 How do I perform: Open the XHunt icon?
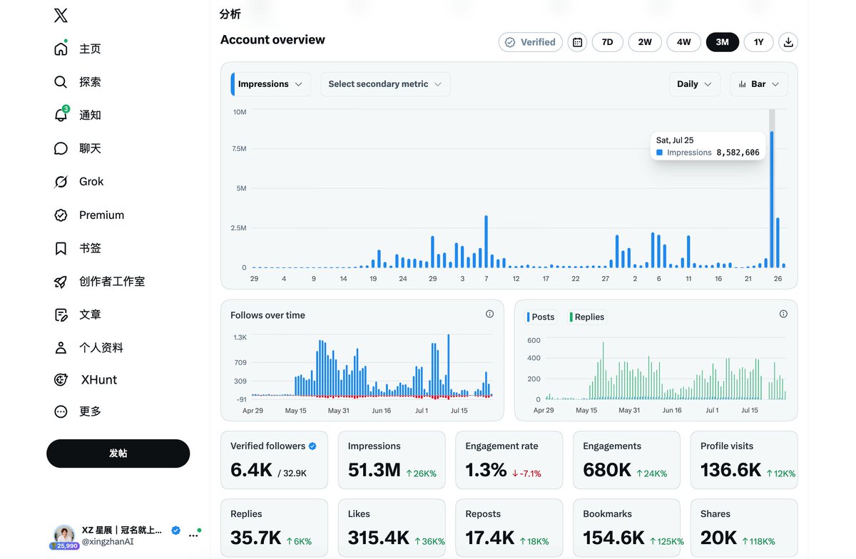point(61,380)
